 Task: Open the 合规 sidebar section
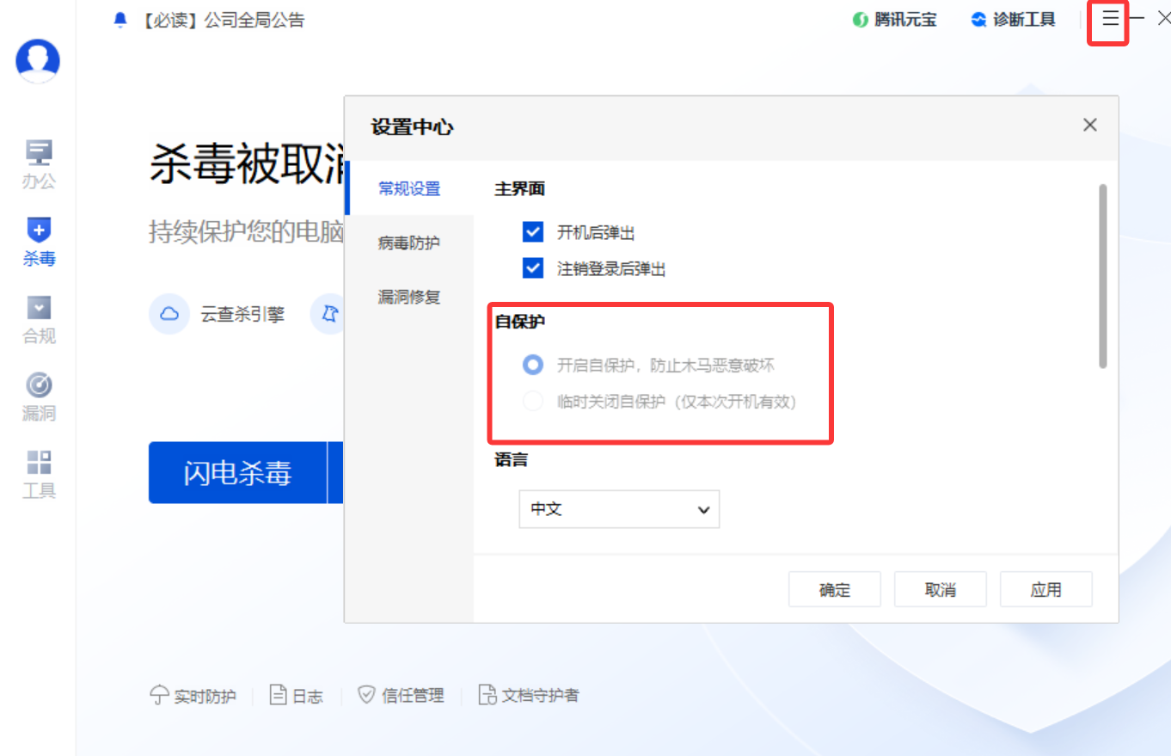[39, 319]
